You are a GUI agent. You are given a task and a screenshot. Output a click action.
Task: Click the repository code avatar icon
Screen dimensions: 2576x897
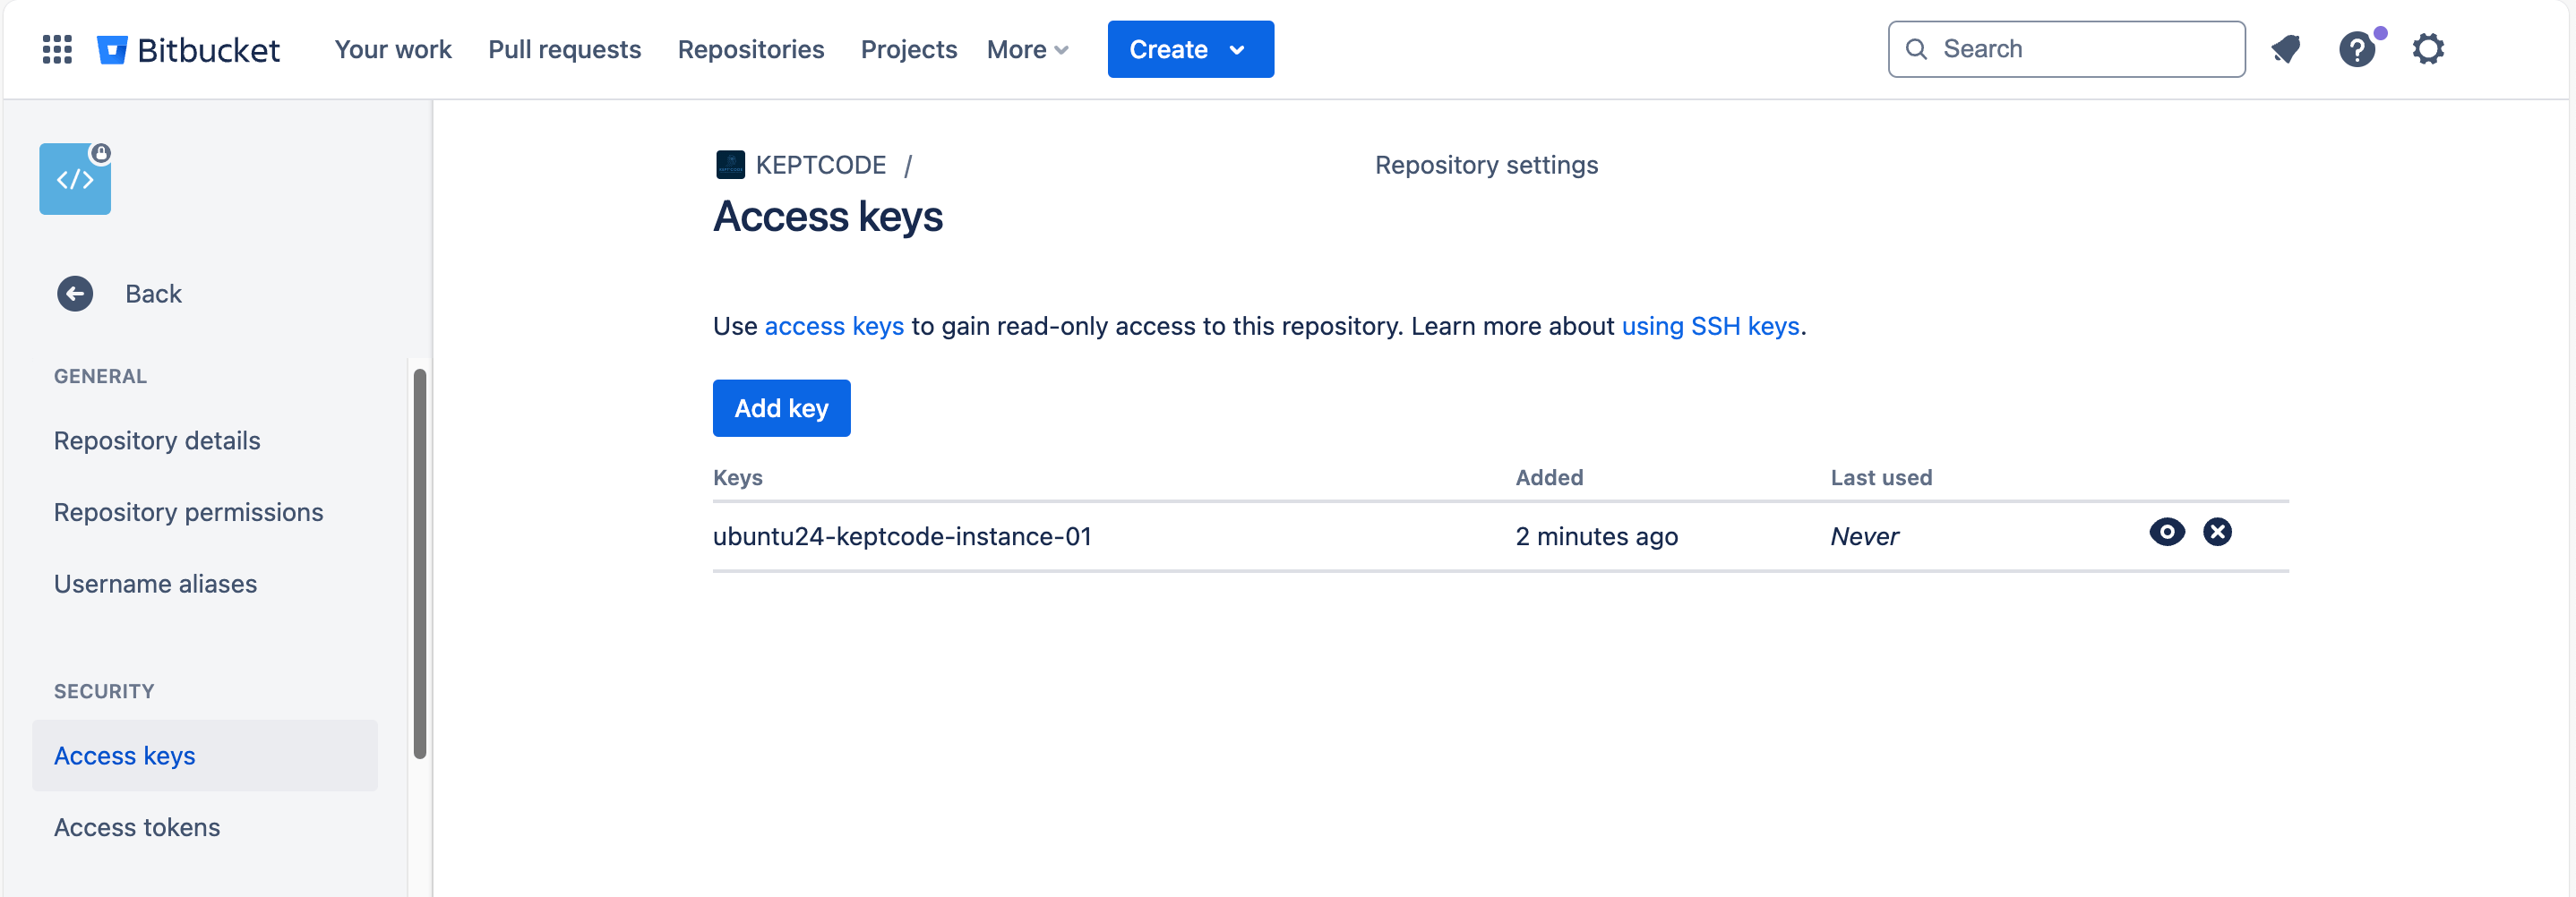75,180
